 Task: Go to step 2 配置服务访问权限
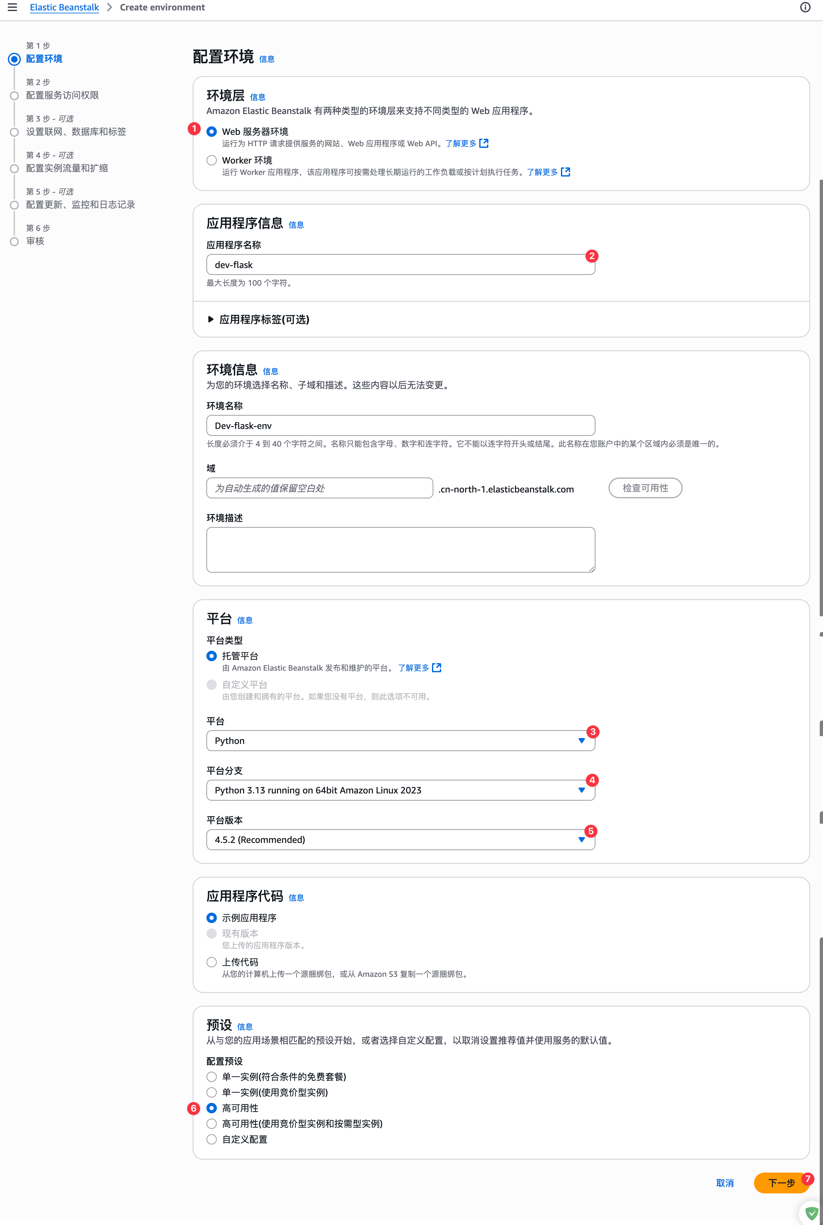(x=63, y=95)
